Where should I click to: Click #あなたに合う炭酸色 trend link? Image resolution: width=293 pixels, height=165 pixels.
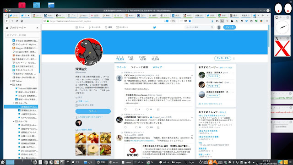pyautogui.click(x=208, y=131)
